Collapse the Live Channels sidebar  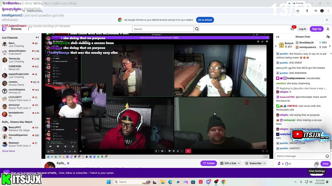click(37, 37)
